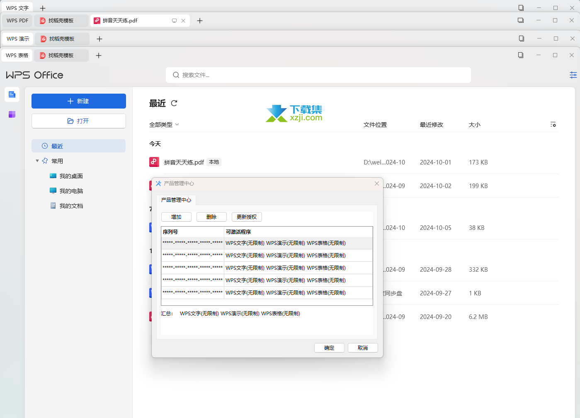Click the sidebar panel icon in WPS 演示 title bar
The image size is (580, 418).
pyautogui.click(x=522, y=39)
